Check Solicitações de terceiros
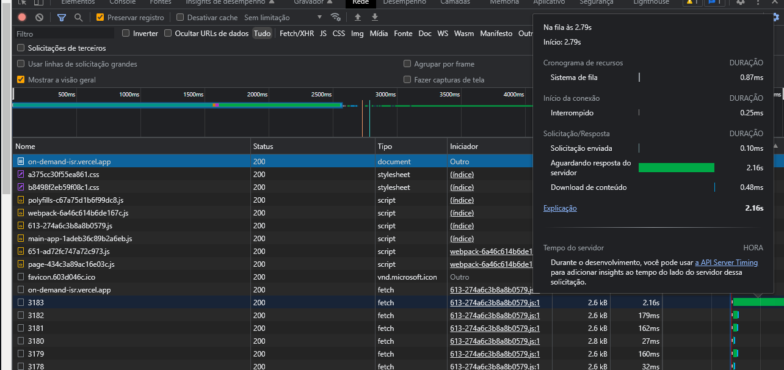 pos(21,48)
